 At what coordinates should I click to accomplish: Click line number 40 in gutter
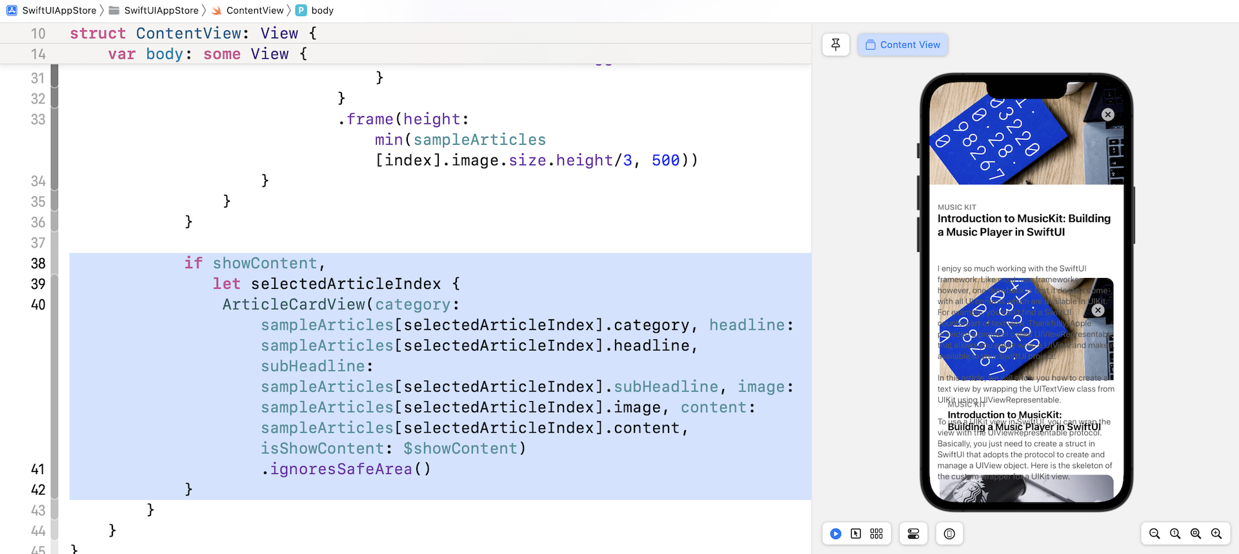point(38,304)
